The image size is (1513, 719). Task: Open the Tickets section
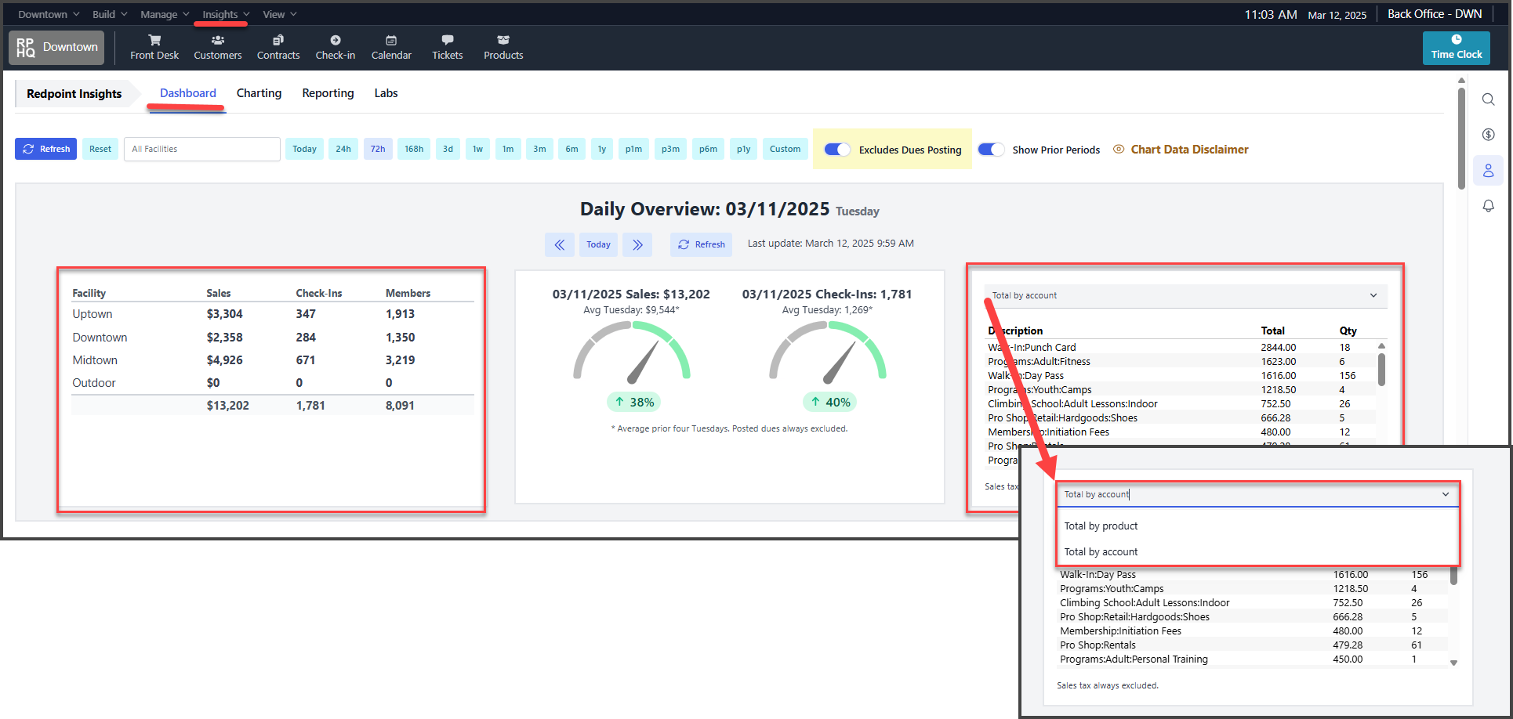coord(448,47)
